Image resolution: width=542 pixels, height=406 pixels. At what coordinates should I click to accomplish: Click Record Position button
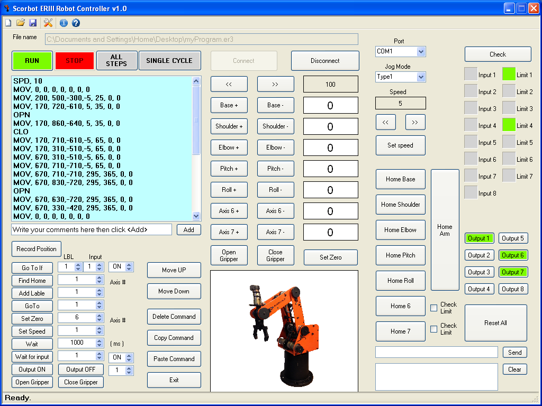point(37,249)
